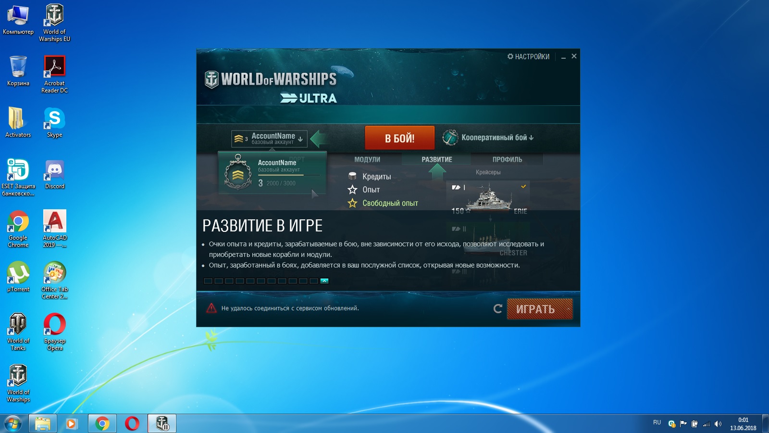
Task: Open Discord desktop shortcut
Action: coord(54,175)
